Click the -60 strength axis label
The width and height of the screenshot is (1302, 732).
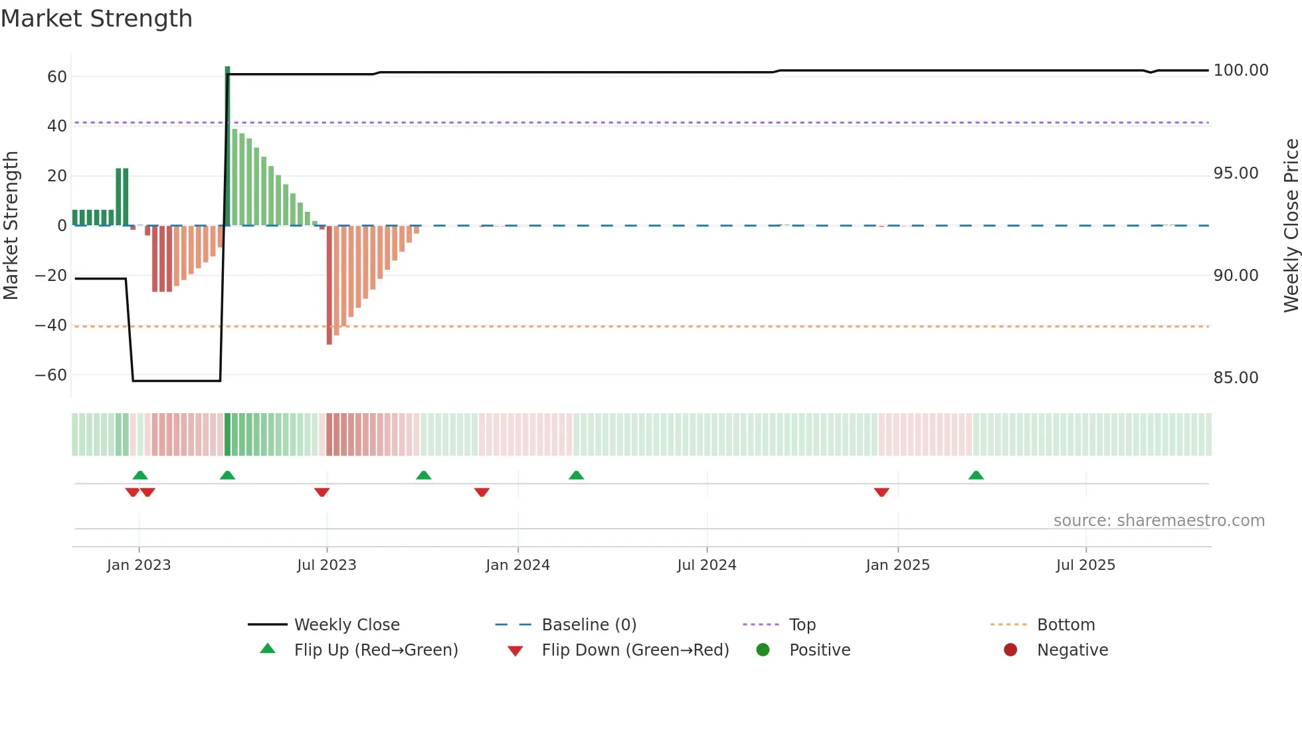(x=51, y=375)
